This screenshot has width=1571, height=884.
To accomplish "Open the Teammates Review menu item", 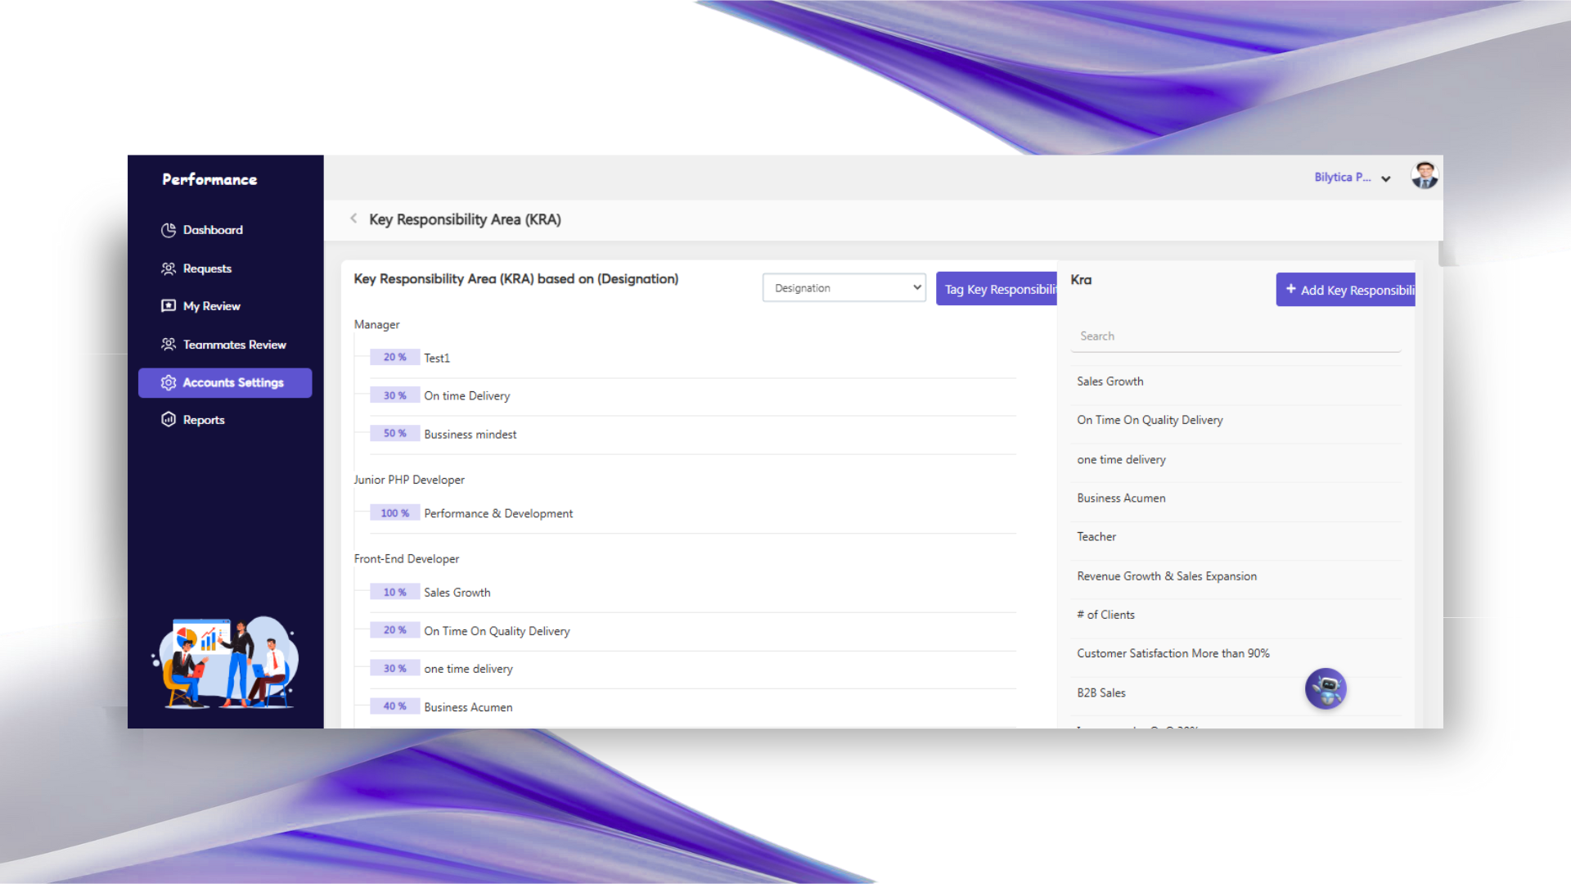I will tap(234, 345).
